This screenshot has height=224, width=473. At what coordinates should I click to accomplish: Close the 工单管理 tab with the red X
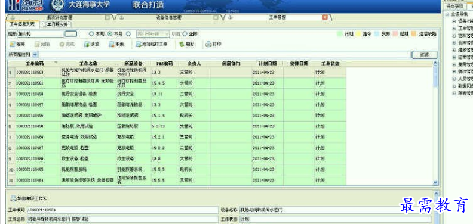(x=325, y=17)
